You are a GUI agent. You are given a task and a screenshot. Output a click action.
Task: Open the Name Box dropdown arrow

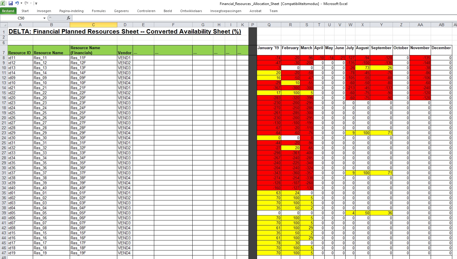pos(44,18)
